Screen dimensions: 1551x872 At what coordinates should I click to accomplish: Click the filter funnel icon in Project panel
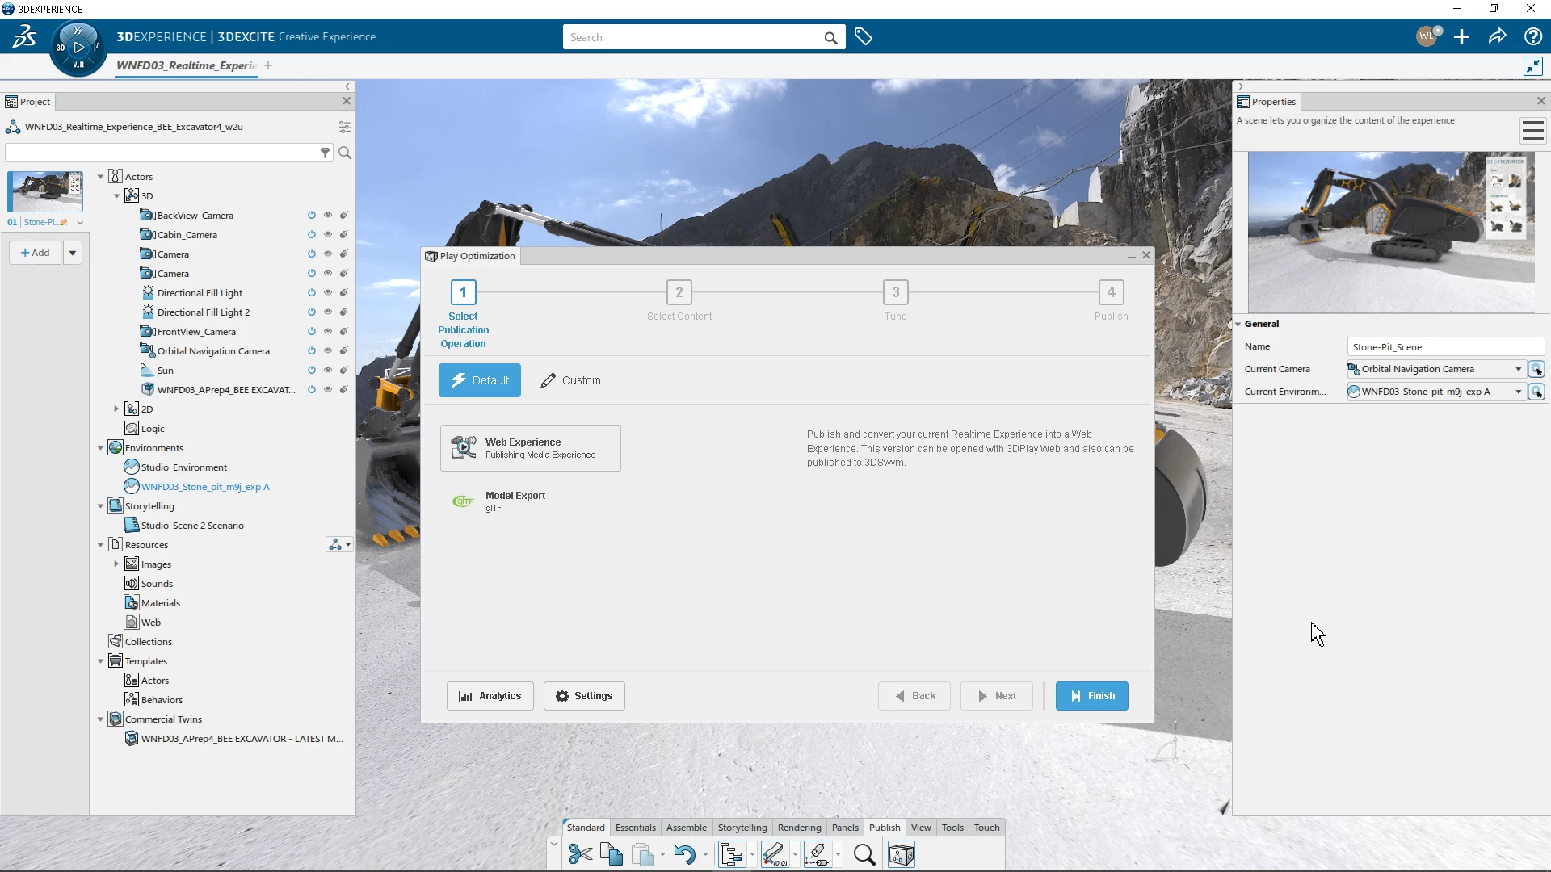pyautogui.click(x=325, y=153)
